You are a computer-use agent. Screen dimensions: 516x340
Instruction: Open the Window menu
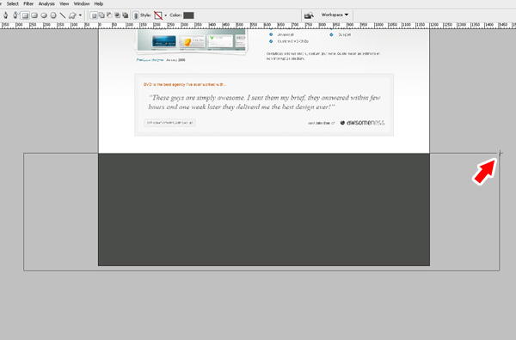click(82, 4)
